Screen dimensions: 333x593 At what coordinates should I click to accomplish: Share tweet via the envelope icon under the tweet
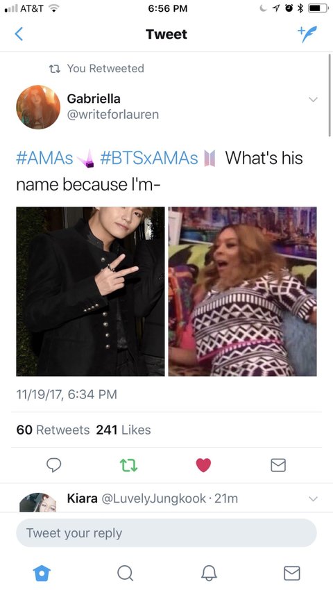click(x=278, y=465)
